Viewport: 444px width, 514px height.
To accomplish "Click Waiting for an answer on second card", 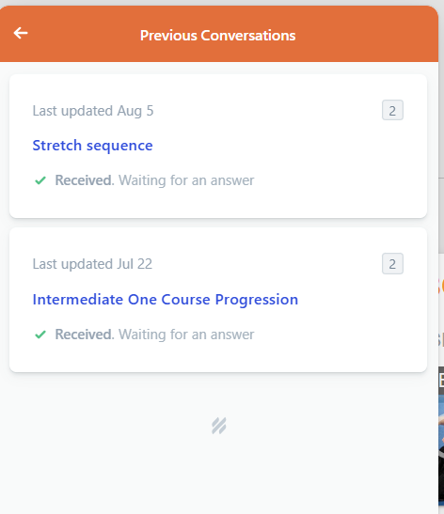I will point(186,335).
